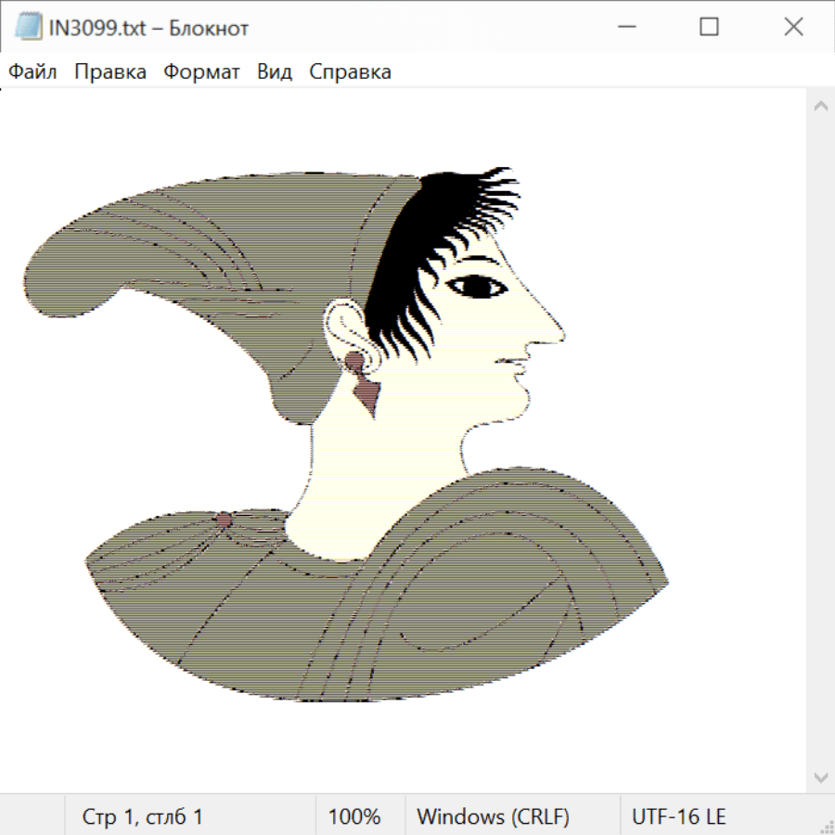Image resolution: width=835 pixels, height=835 pixels.
Task: Click the resize grip in the bottom-right corner
Action: point(826,826)
